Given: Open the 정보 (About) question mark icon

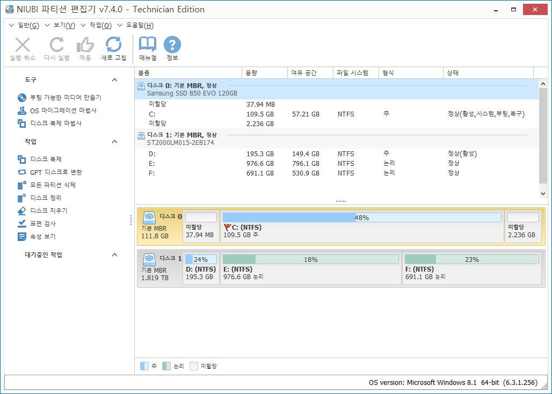Looking at the screenshot, I should pyautogui.click(x=172, y=45).
